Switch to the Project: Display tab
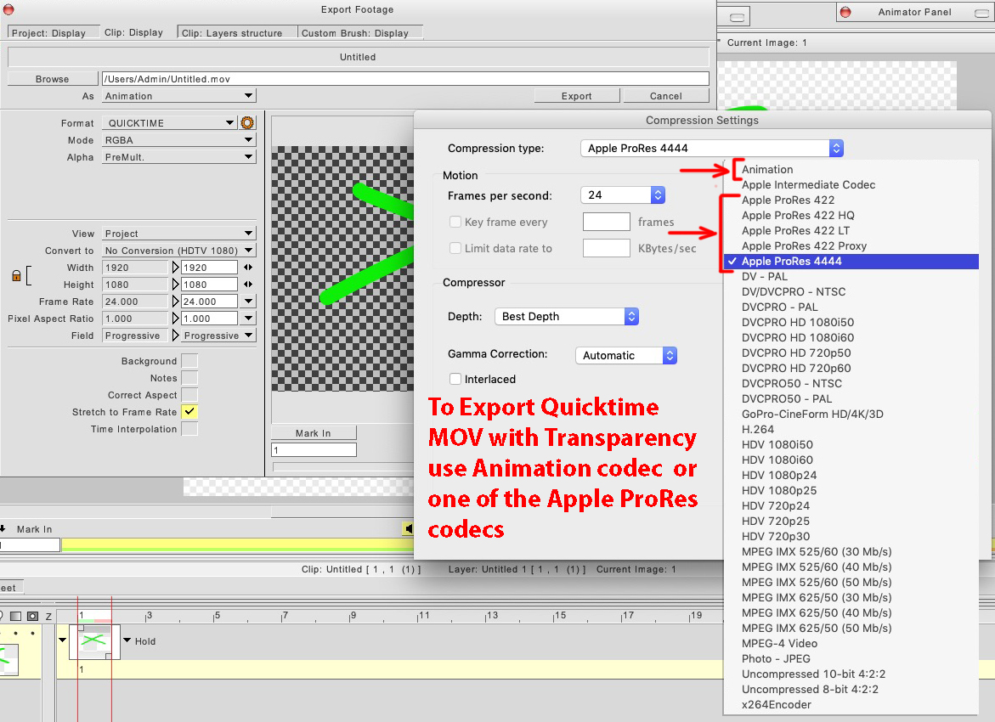Screen dimensions: 995x722 54,32
